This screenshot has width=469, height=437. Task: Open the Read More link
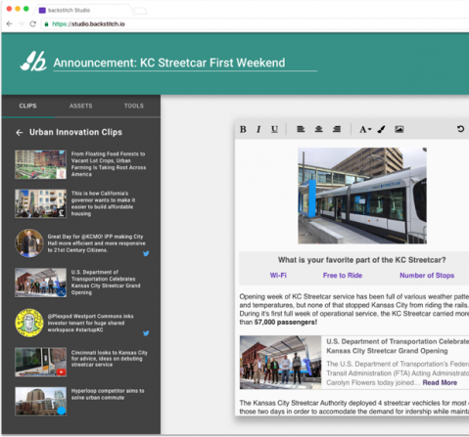440,382
